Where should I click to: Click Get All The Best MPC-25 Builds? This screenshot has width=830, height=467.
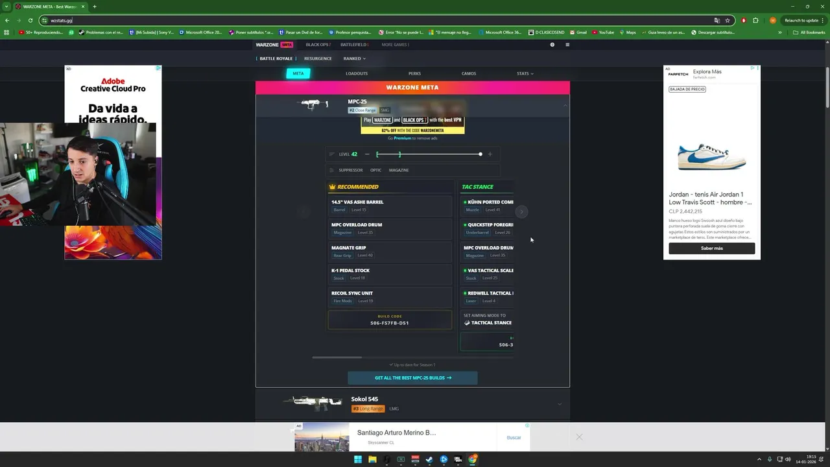(x=412, y=377)
